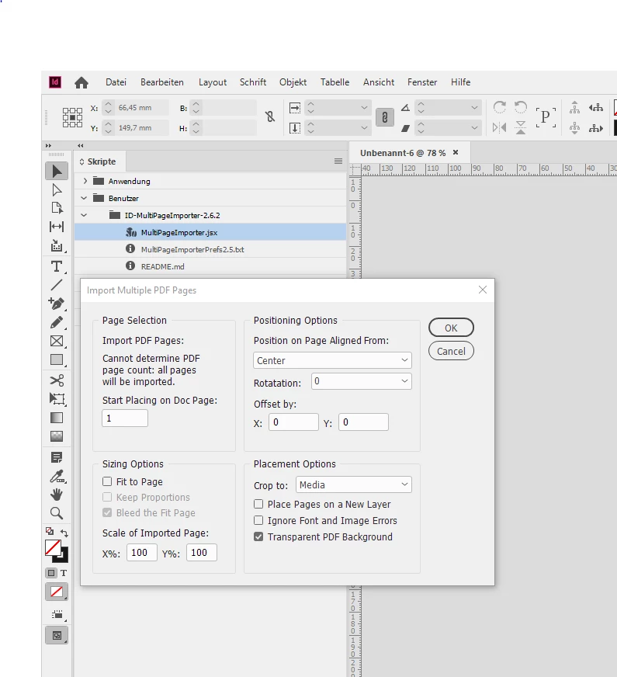Toggle formatting affects text button

pyautogui.click(x=64, y=573)
